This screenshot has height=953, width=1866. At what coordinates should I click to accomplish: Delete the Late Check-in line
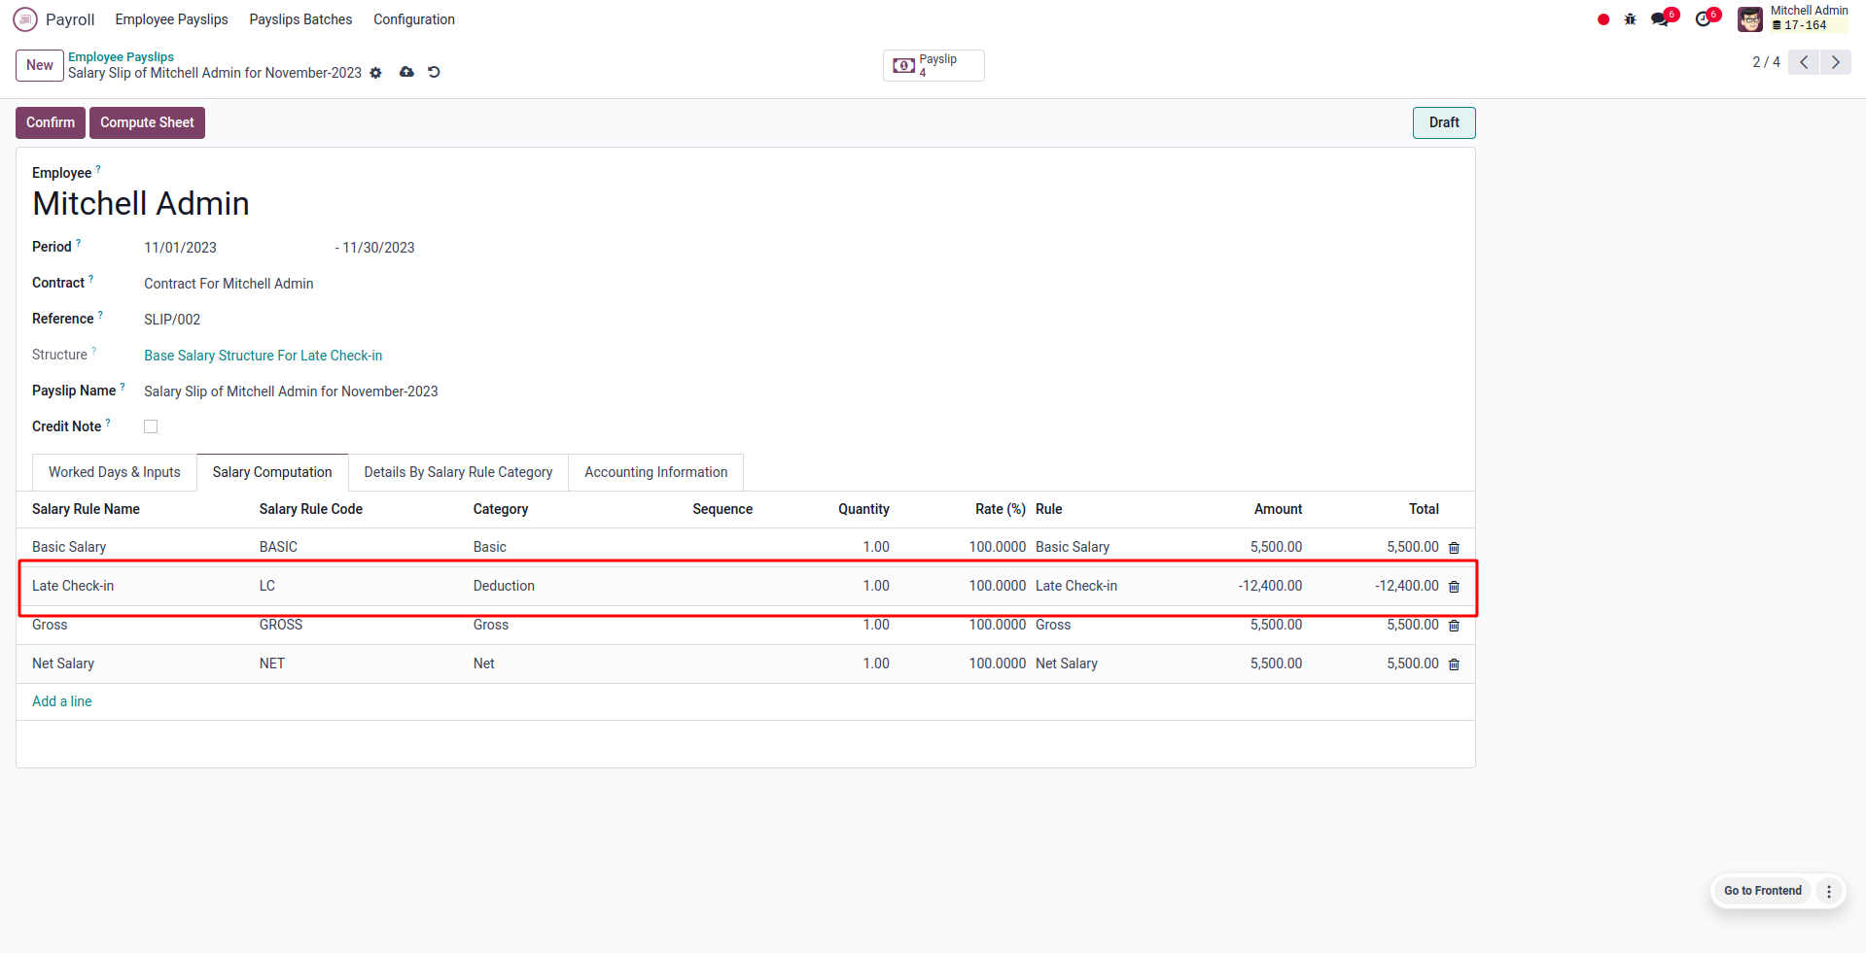(1454, 587)
